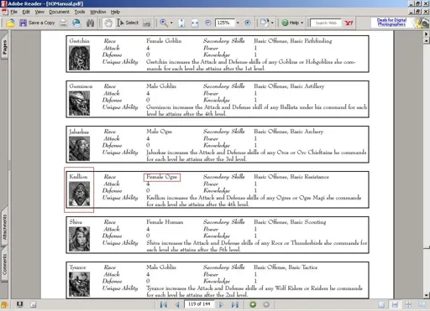
Task: Click Gurnisson's portrait image
Action: tap(80, 103)
